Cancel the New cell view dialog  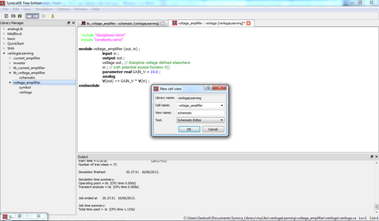(213, 129)
